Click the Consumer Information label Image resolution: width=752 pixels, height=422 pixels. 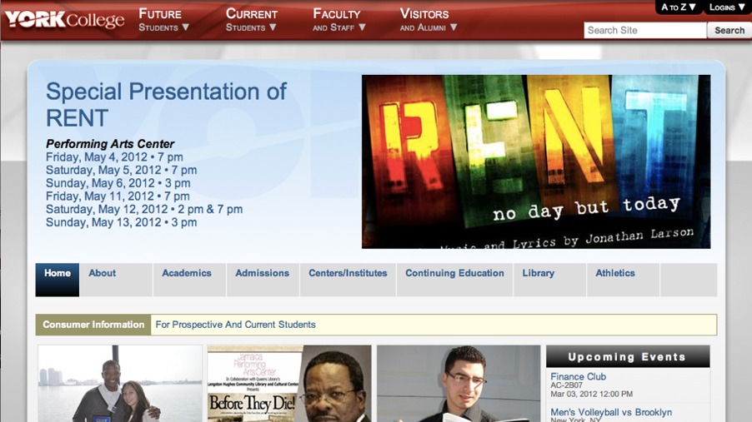93,325
